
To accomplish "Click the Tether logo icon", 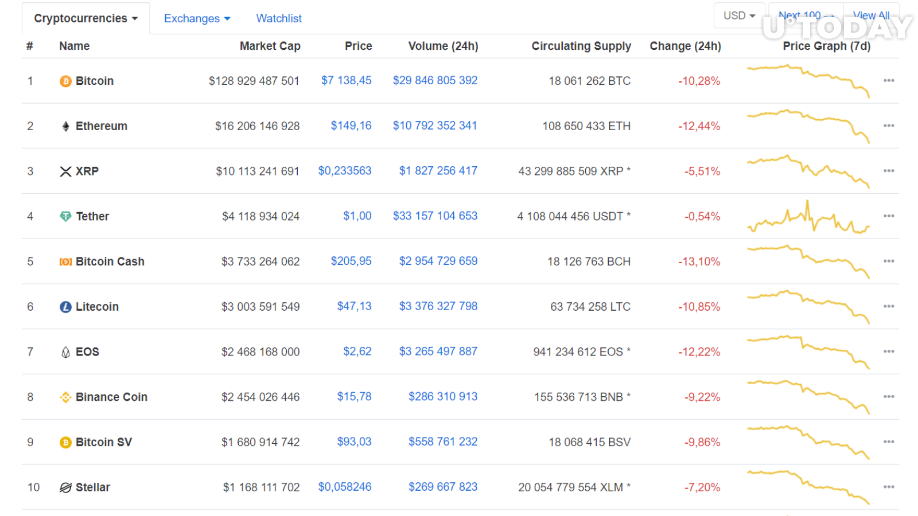I will point(65,217).
